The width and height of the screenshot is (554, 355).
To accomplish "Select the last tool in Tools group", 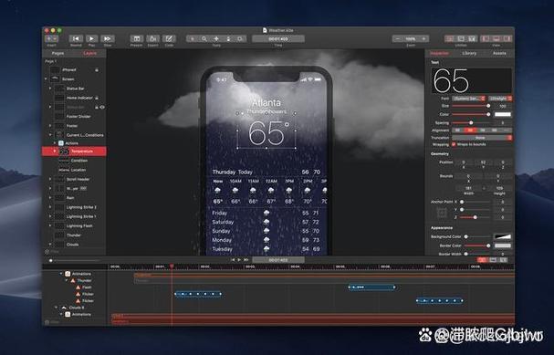I will click(240, 39).
